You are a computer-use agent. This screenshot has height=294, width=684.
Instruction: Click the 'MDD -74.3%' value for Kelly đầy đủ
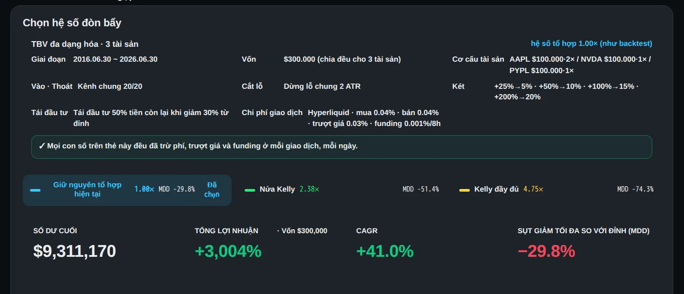point(635,189)
